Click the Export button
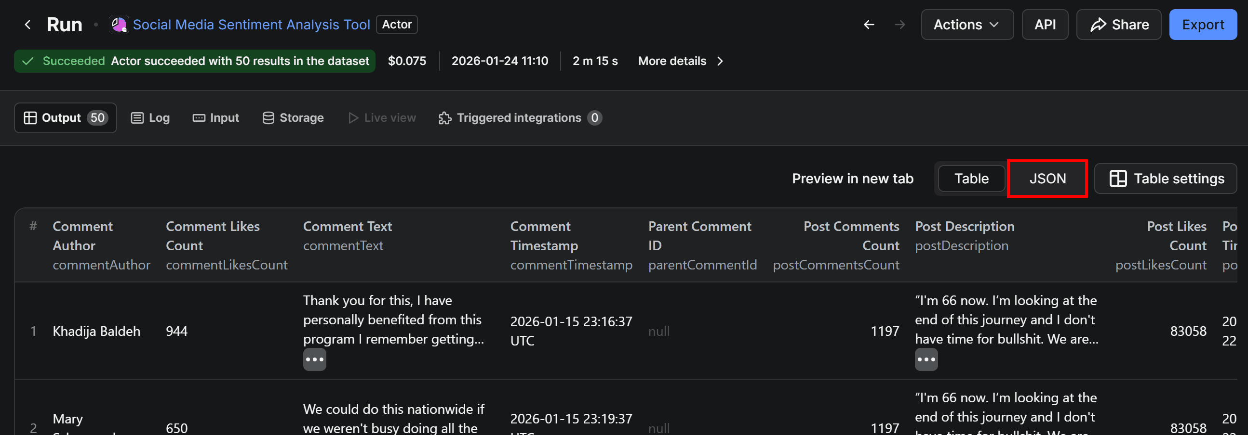The width and height of the screenshot is (1248, 435). tap(1203, 24)
